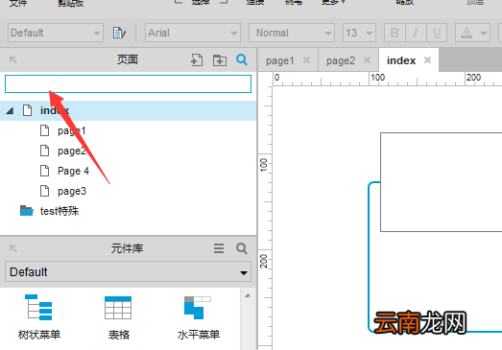Click the pages panel search icon
Viewport: 502px width, 350px height.
point(242,59)
